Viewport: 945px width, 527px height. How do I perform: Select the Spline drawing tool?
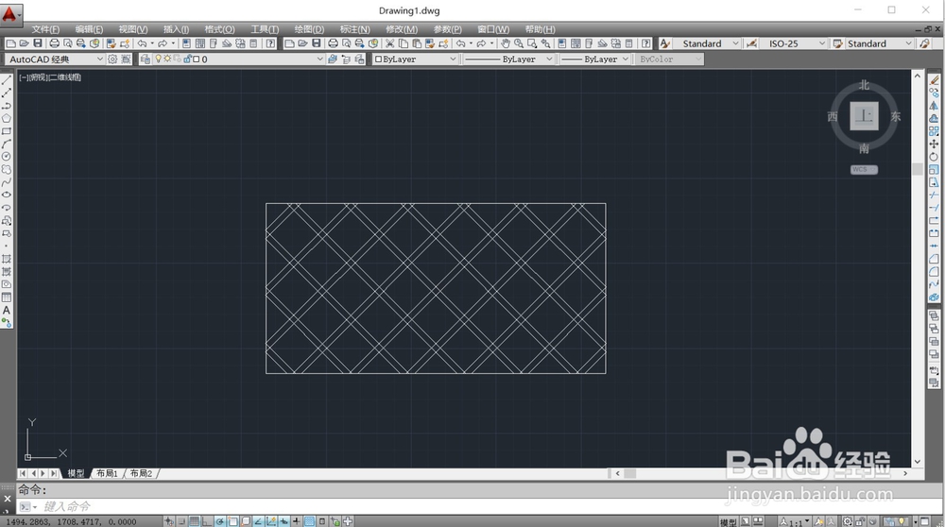pyautogui.click(x=7, y=182)
